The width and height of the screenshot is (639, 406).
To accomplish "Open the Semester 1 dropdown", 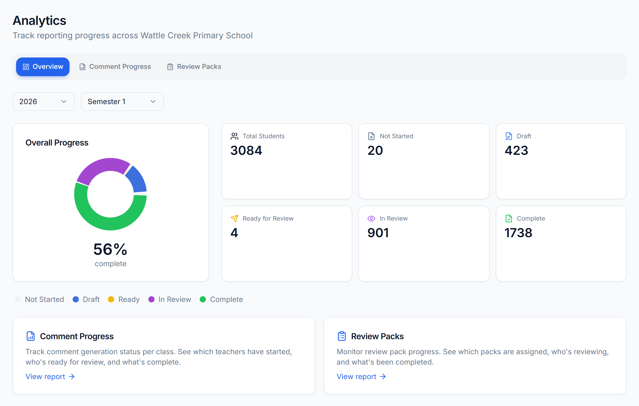I will [122, 102].
